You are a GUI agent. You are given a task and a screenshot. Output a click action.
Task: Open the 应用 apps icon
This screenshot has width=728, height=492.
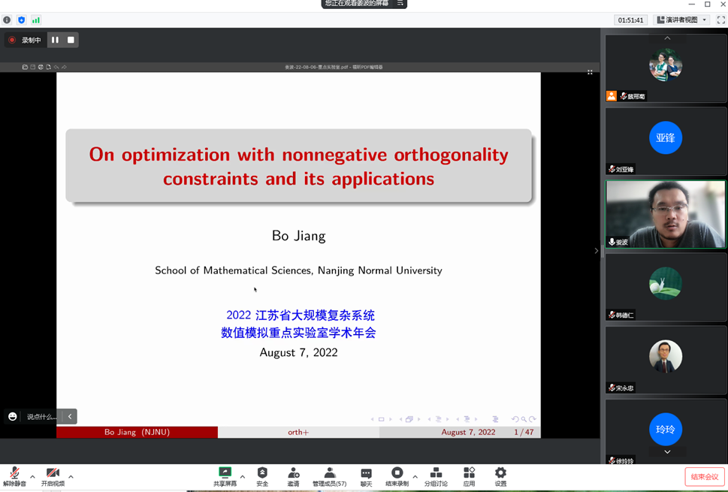click(x=469, y=476)
